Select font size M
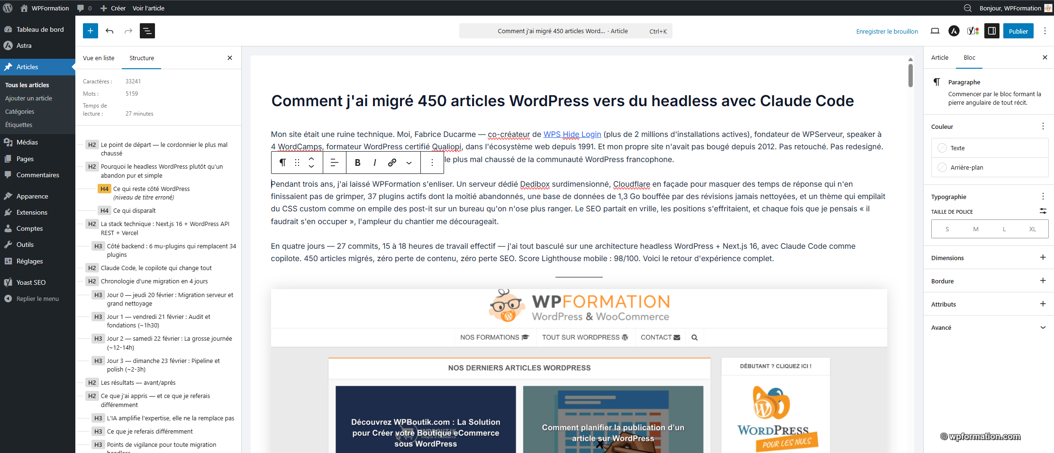Image resolution: width=1054 pixels, height=453 pixels. click(976, 229)
